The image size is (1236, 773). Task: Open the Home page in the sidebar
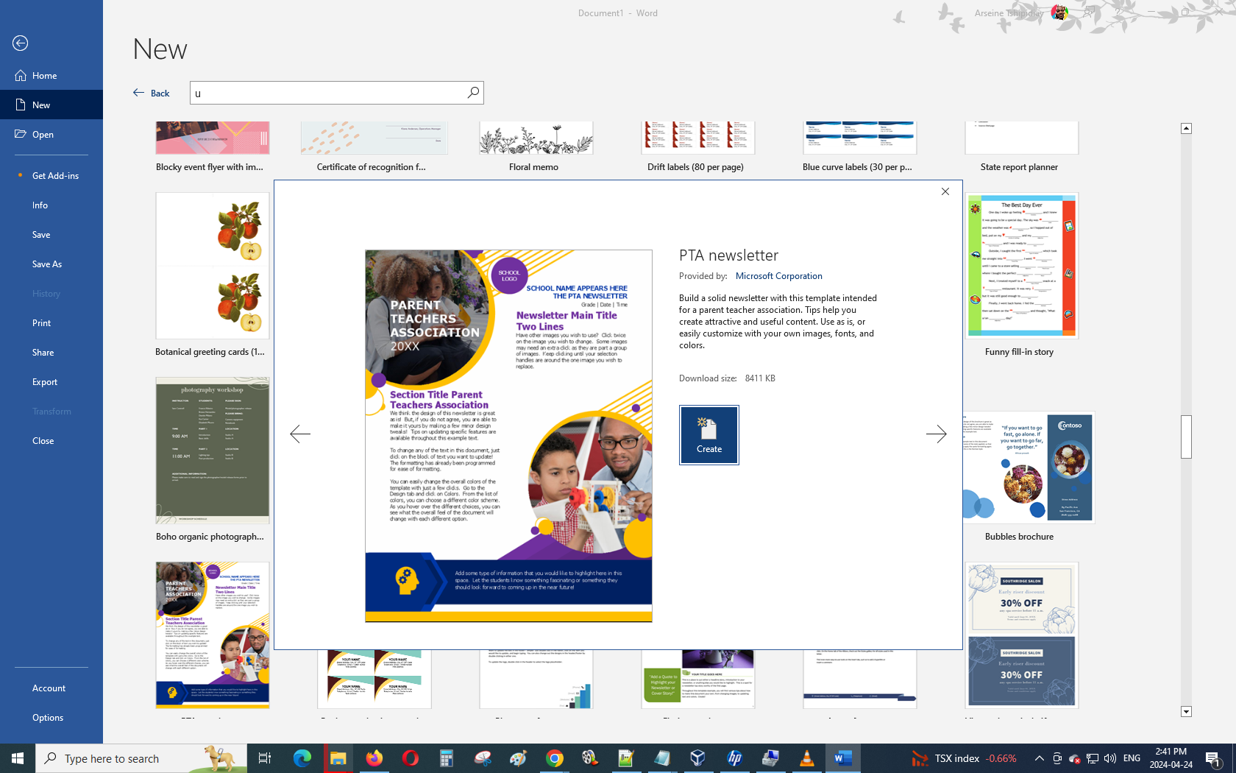[44, 76]
